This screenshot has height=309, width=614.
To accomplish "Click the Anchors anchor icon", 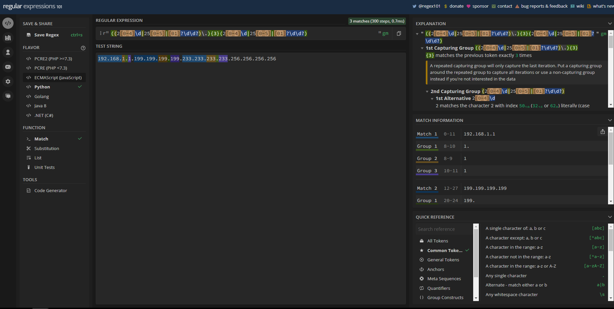I will click(421, 269).
